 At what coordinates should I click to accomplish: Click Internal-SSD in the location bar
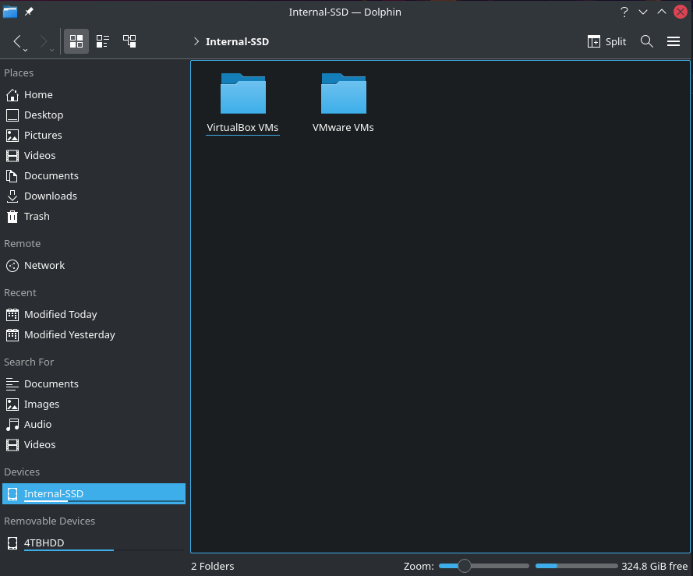[237, 41]
